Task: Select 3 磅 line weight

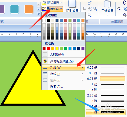Action: pyautogui.click(x=106, y=101)
